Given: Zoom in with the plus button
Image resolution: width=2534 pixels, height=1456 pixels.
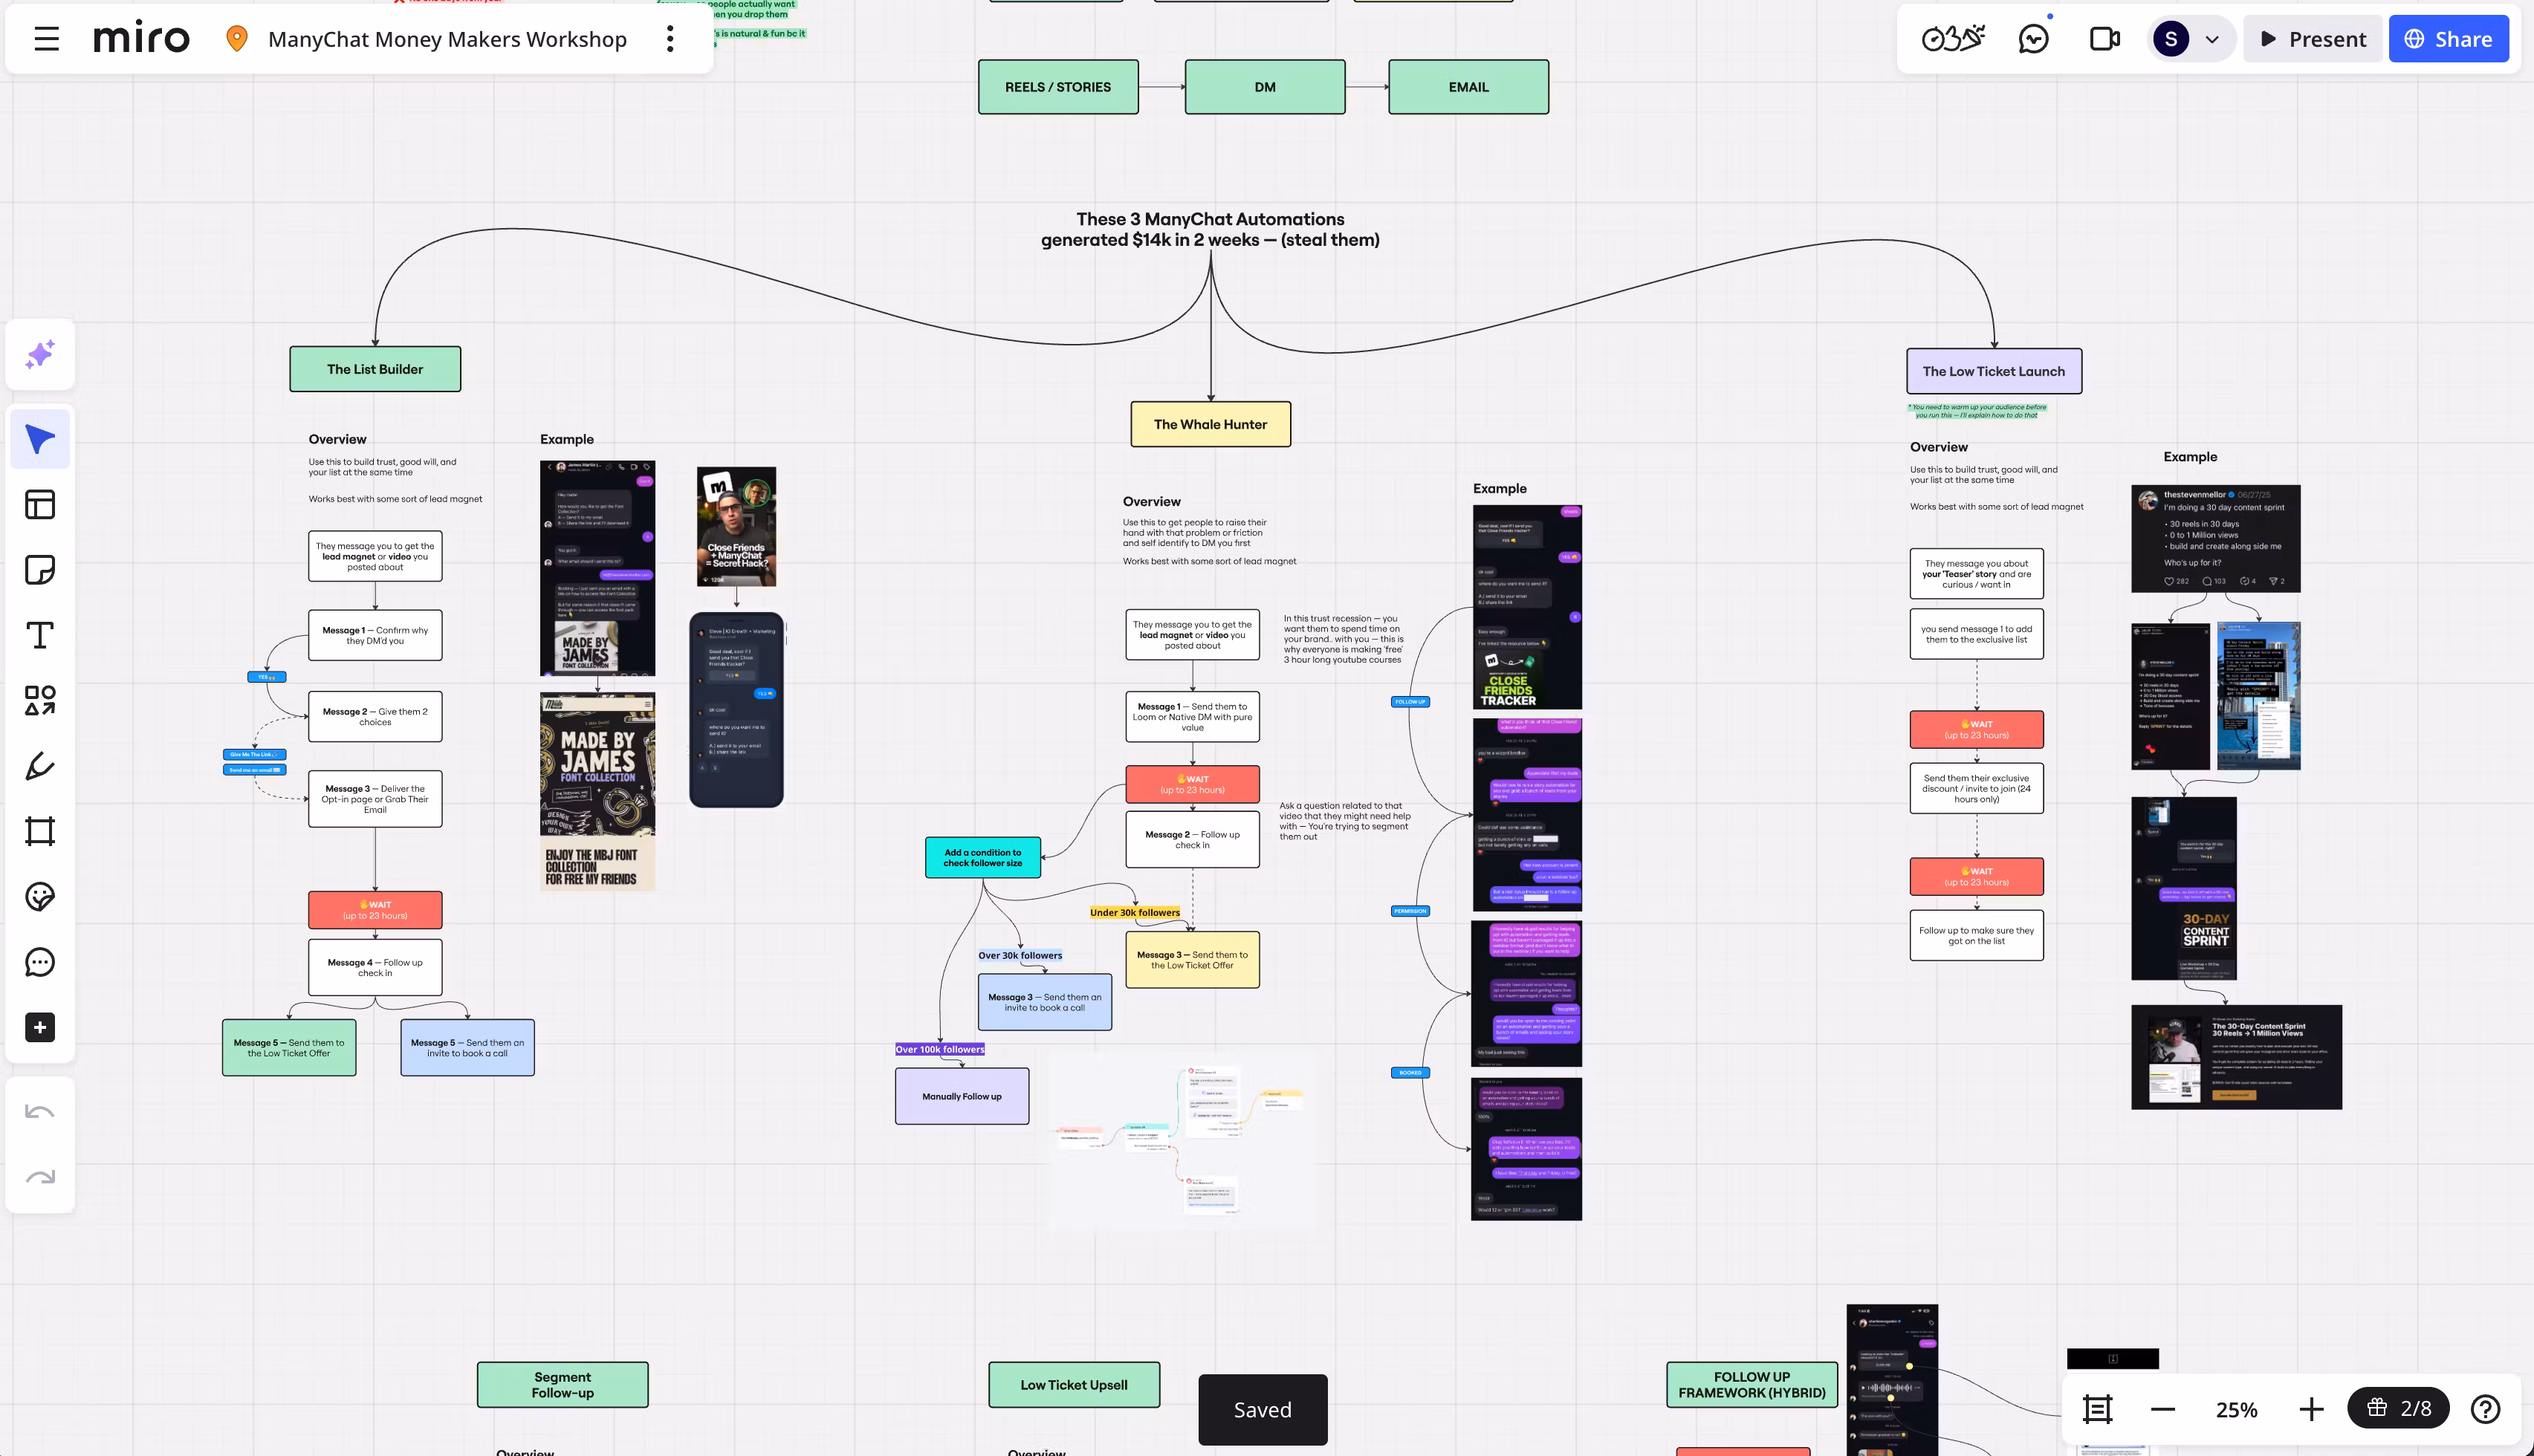Looking at the screenshot, I should point(2311,1409).
